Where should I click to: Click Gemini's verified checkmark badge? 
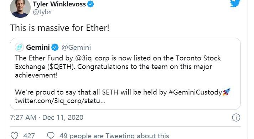55,47
